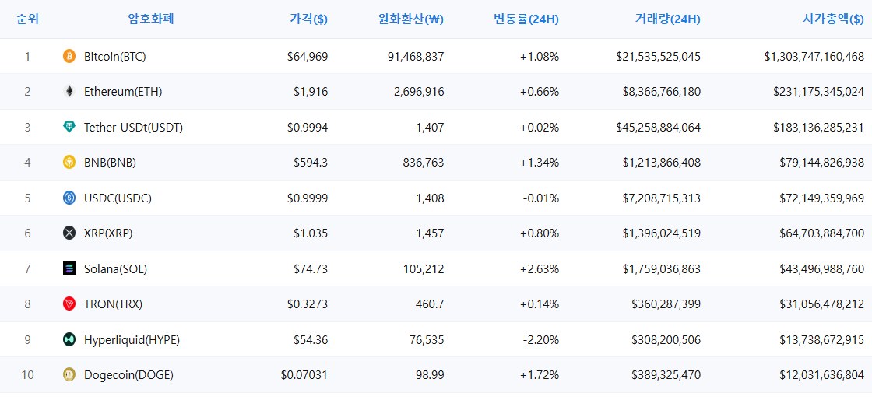Sort by the 거래량(24H) column header

pos(668,19)
